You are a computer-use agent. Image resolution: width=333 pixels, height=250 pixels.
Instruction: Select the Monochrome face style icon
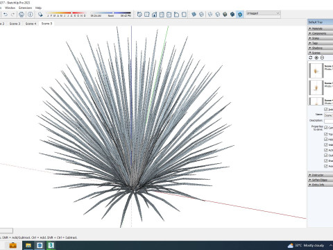pyautogui.click(x=240, y=15)
